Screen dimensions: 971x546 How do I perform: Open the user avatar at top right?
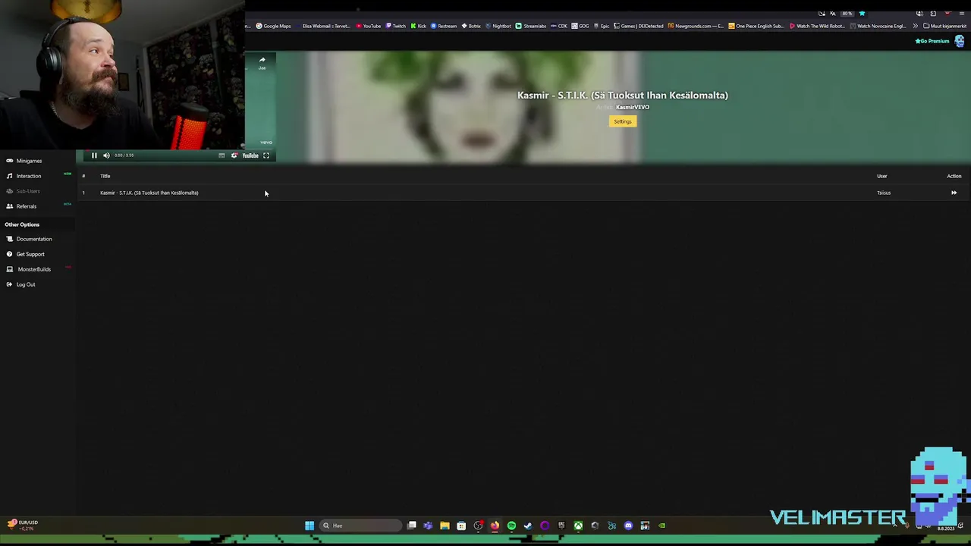pyautogui.click(x=960, y=41)
